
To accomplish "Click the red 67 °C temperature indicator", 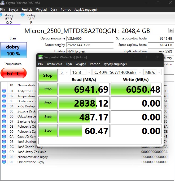I will (13, 73).
